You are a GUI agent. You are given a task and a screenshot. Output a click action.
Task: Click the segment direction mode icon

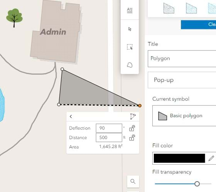coord(133,116)
